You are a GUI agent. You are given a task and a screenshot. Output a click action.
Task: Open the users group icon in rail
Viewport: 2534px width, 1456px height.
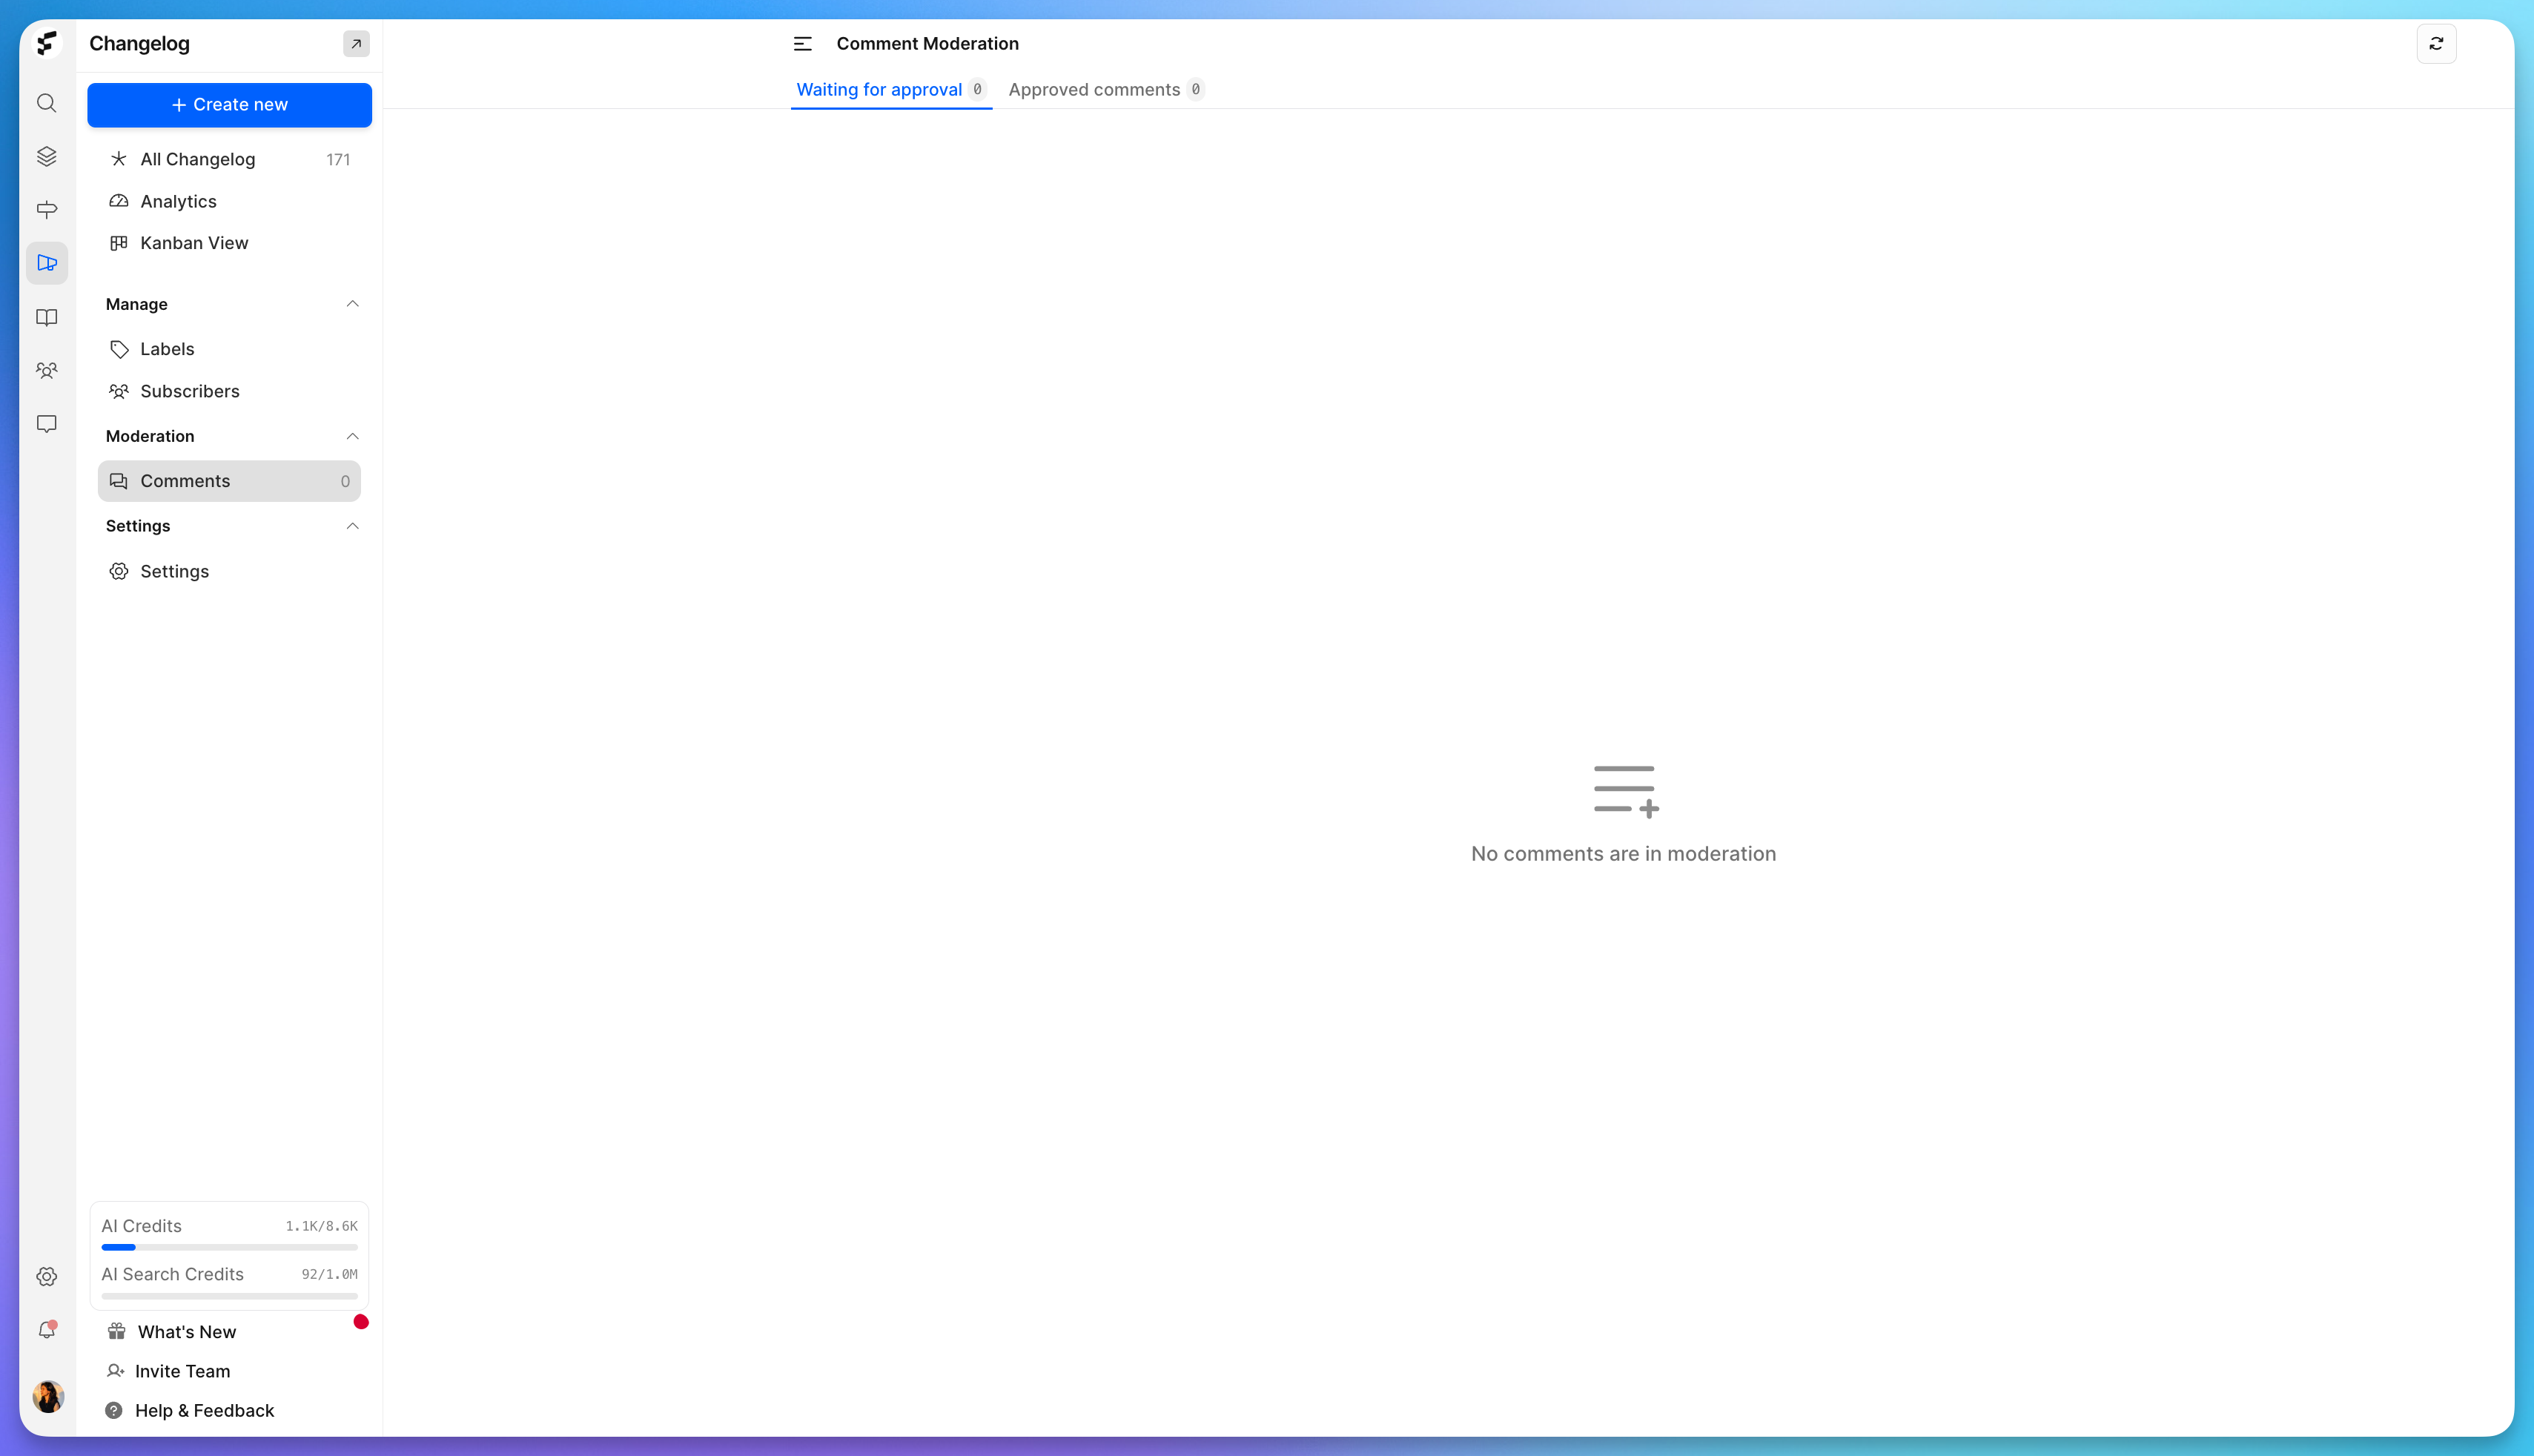tap(47, 370)
